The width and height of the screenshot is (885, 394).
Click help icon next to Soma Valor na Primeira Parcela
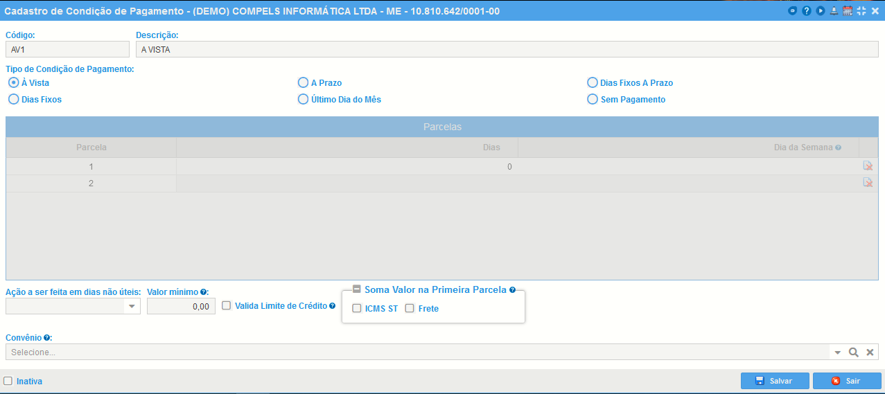tap(513, 290)
